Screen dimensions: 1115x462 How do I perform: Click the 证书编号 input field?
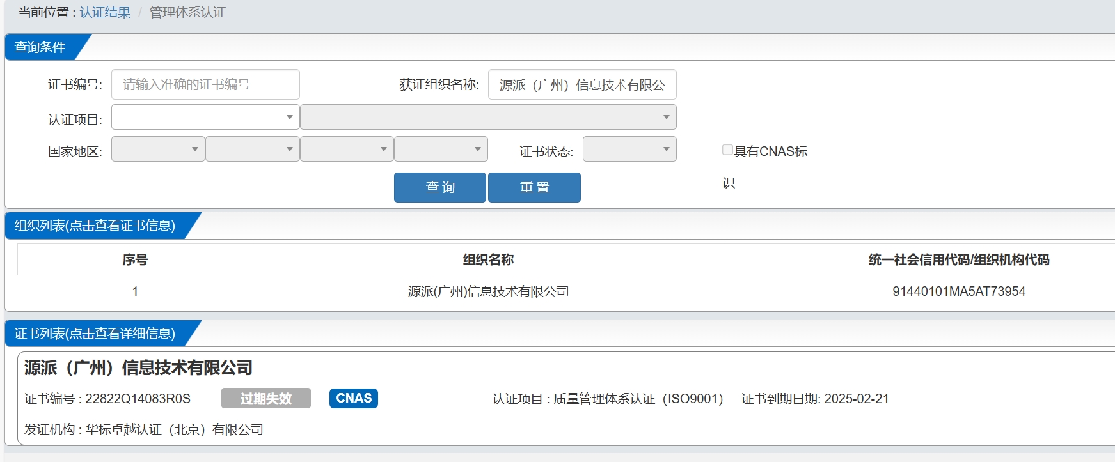tap(205, 84)
